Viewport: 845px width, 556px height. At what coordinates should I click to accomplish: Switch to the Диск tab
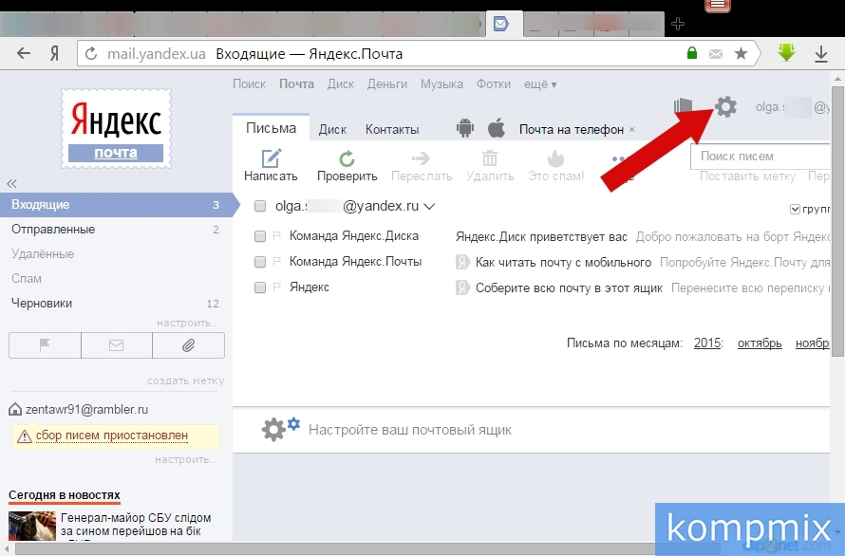332,129
